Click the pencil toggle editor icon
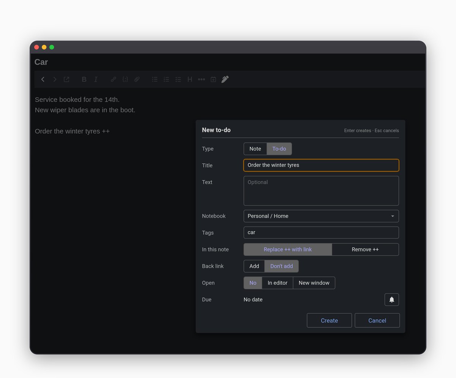 coord(225,79)
